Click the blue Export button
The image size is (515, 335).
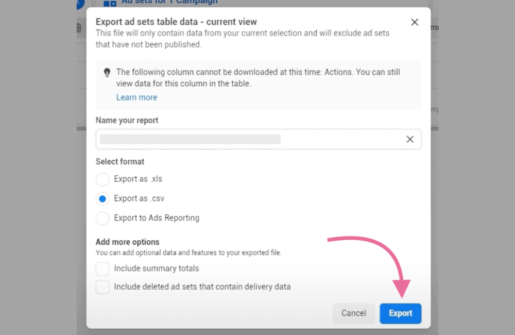(401, 313)
